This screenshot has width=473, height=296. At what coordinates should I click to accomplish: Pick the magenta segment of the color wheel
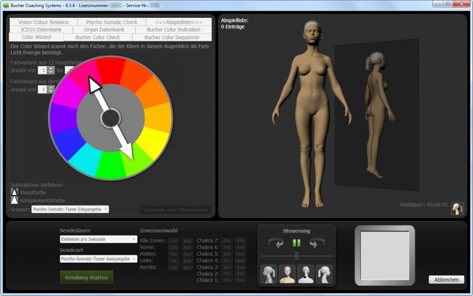(x=69, y=93)
